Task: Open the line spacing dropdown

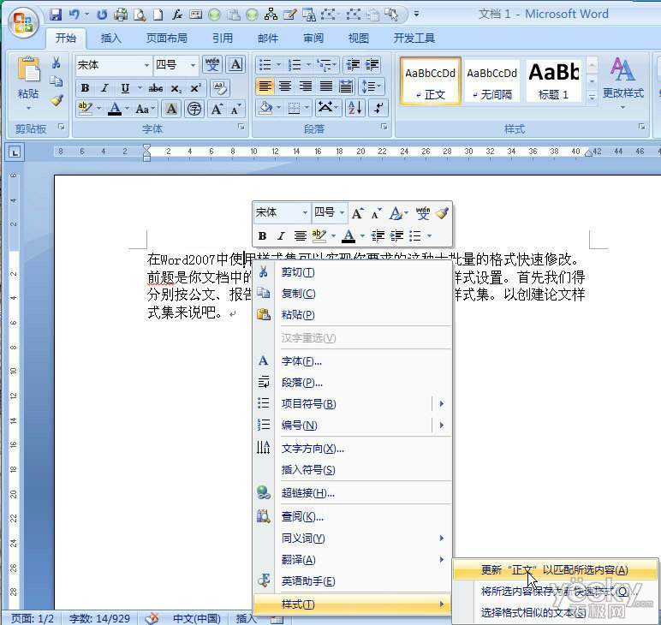Action: (x=372, y=86)
